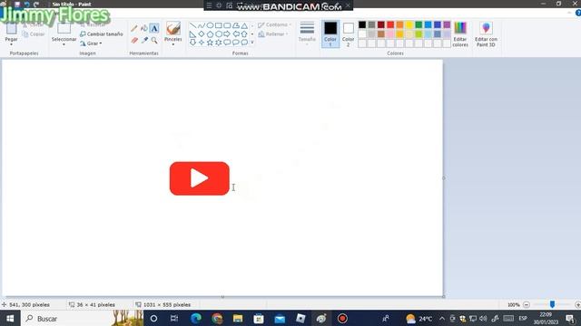Click the zoom slider handle
This screenshot has width=581, height=326.
[x=552, y=304]
